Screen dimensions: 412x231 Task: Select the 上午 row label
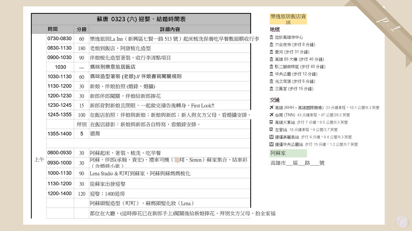(x=39, y=160)
